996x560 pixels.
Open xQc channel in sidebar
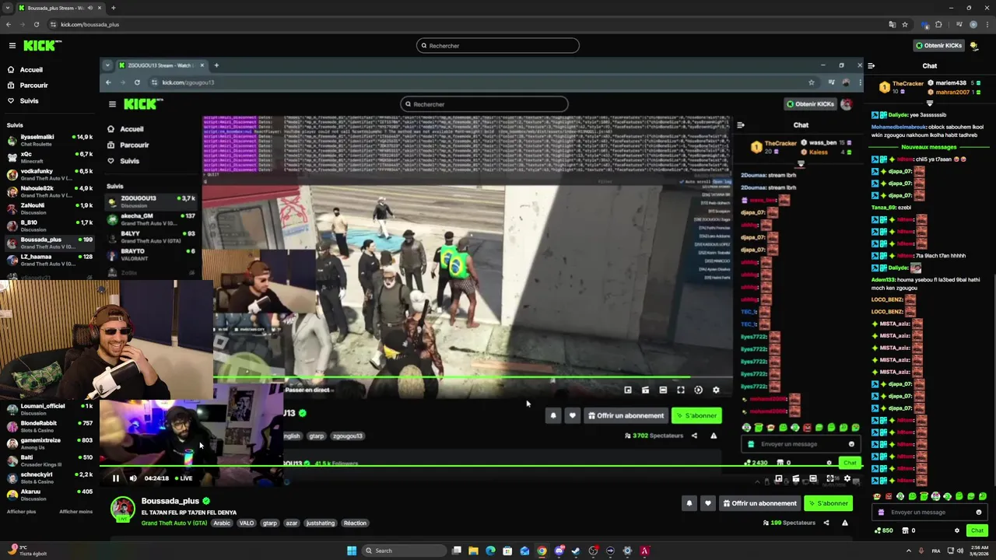pos(50,157)
